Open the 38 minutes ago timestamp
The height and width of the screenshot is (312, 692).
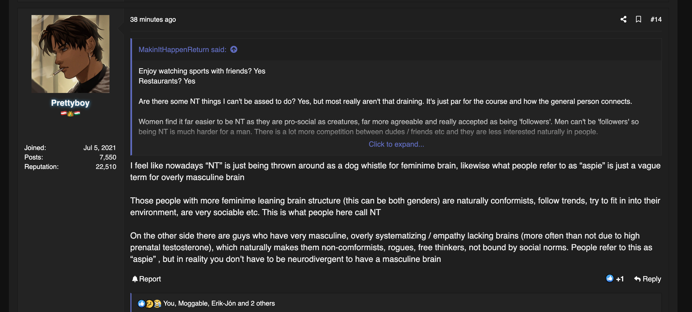click(x=153, y=19)
